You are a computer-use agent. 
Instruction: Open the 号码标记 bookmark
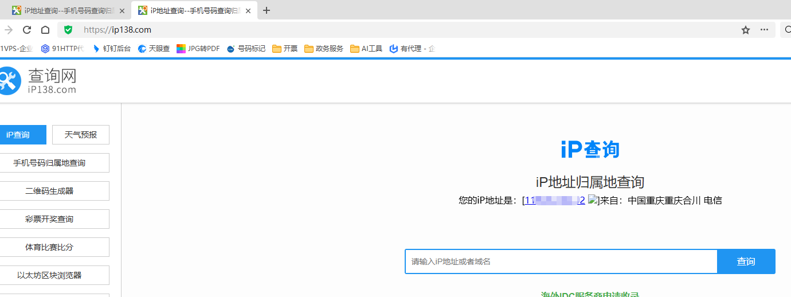tap(246, 49)
